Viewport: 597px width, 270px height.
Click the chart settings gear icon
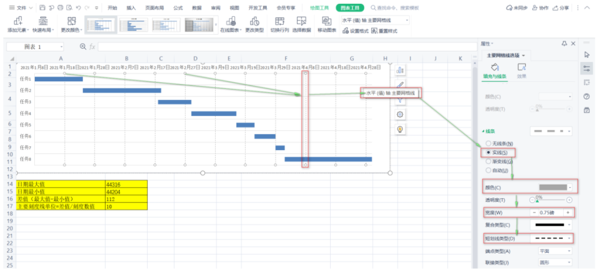(400, 114)
